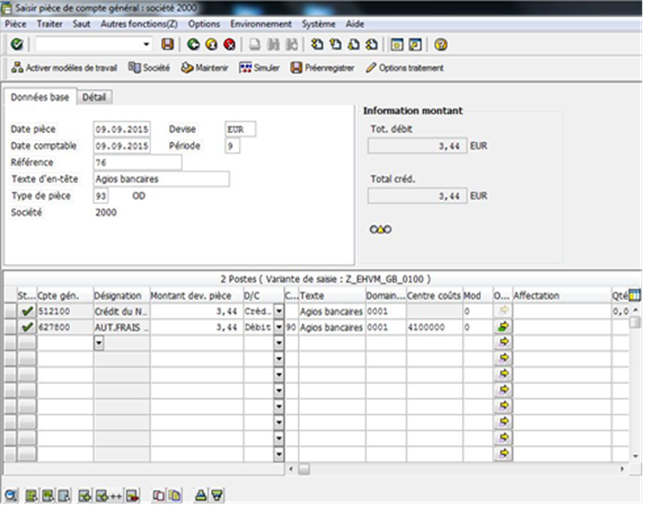Open the Options menu
The image size is (646, 506).
click(204, 24)
